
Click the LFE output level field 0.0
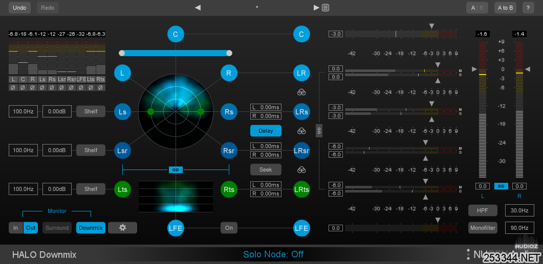[336, 228]
